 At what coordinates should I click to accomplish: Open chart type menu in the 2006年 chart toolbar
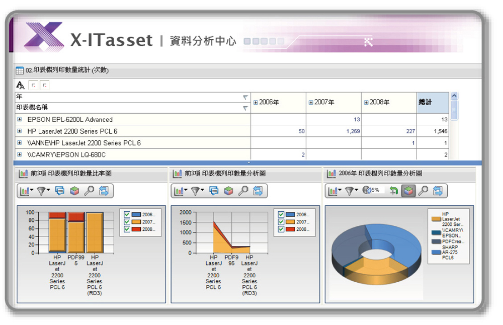334,191
